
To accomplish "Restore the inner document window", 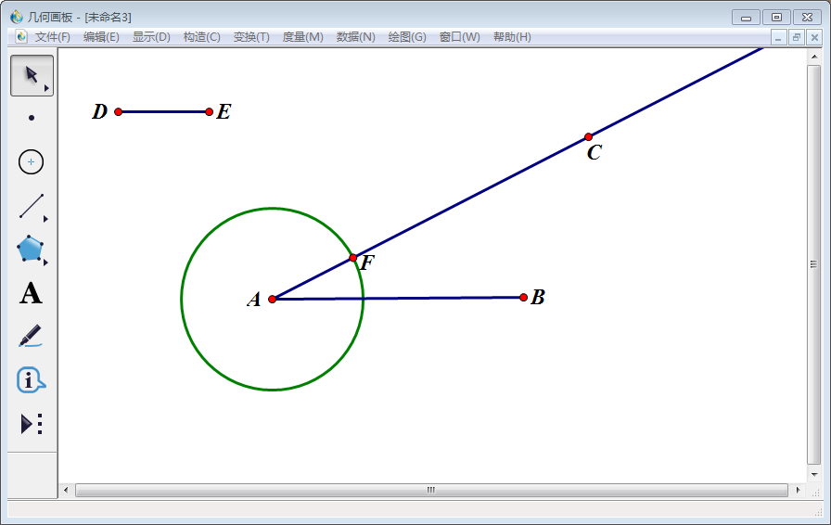I will 796,37.
